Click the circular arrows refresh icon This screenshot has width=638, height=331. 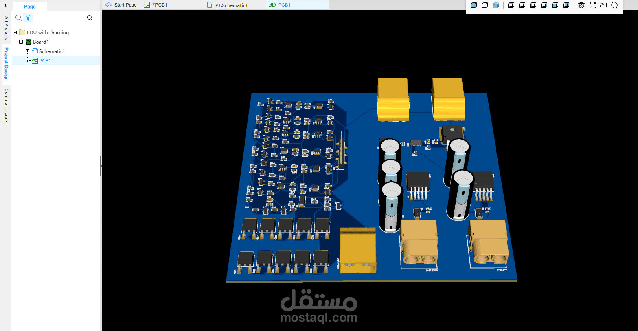[614, 5]
